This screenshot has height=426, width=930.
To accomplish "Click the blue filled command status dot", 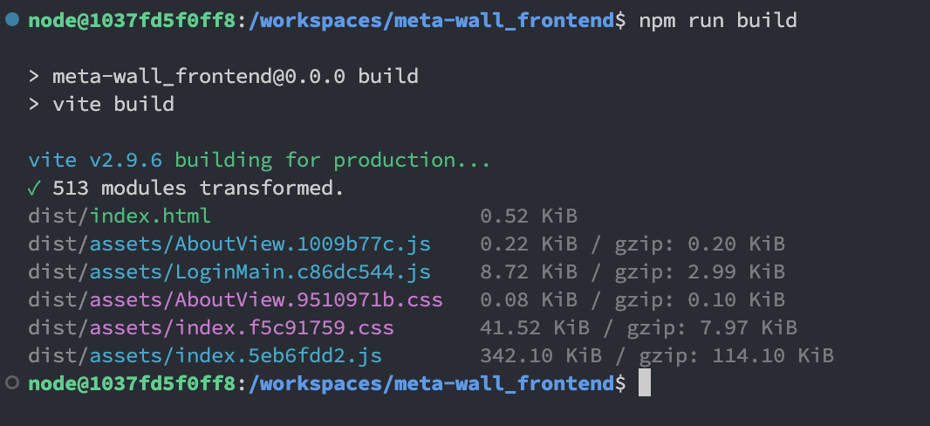I will pyautogui.click(x=12, y=19).
